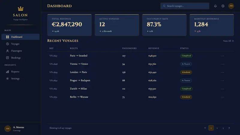Click the AM avatar beside A. Moreau

[8, 129]
